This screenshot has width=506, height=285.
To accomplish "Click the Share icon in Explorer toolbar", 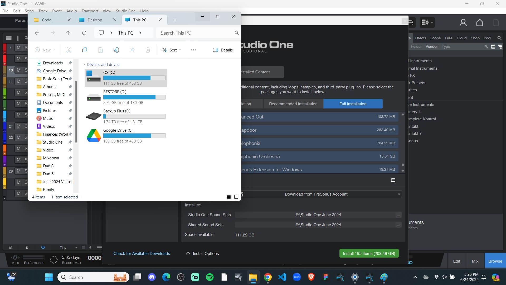I will click(x=132, y=50).
